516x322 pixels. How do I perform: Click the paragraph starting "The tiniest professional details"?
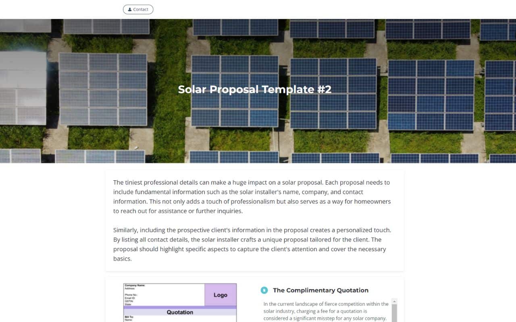(252, 196)
